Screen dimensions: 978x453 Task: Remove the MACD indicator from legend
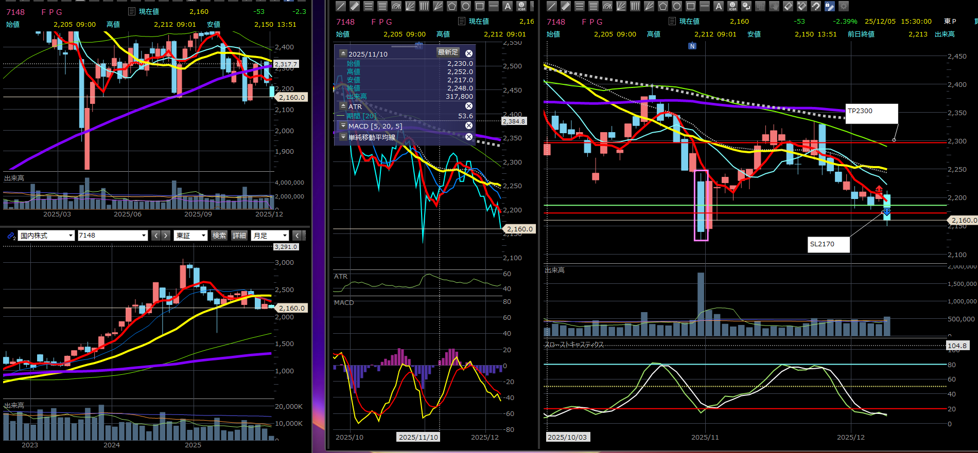coord(469,126)
